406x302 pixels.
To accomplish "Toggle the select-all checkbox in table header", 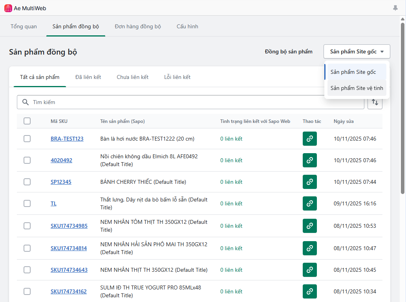I will pyautogui.click(x=27, y=121).
